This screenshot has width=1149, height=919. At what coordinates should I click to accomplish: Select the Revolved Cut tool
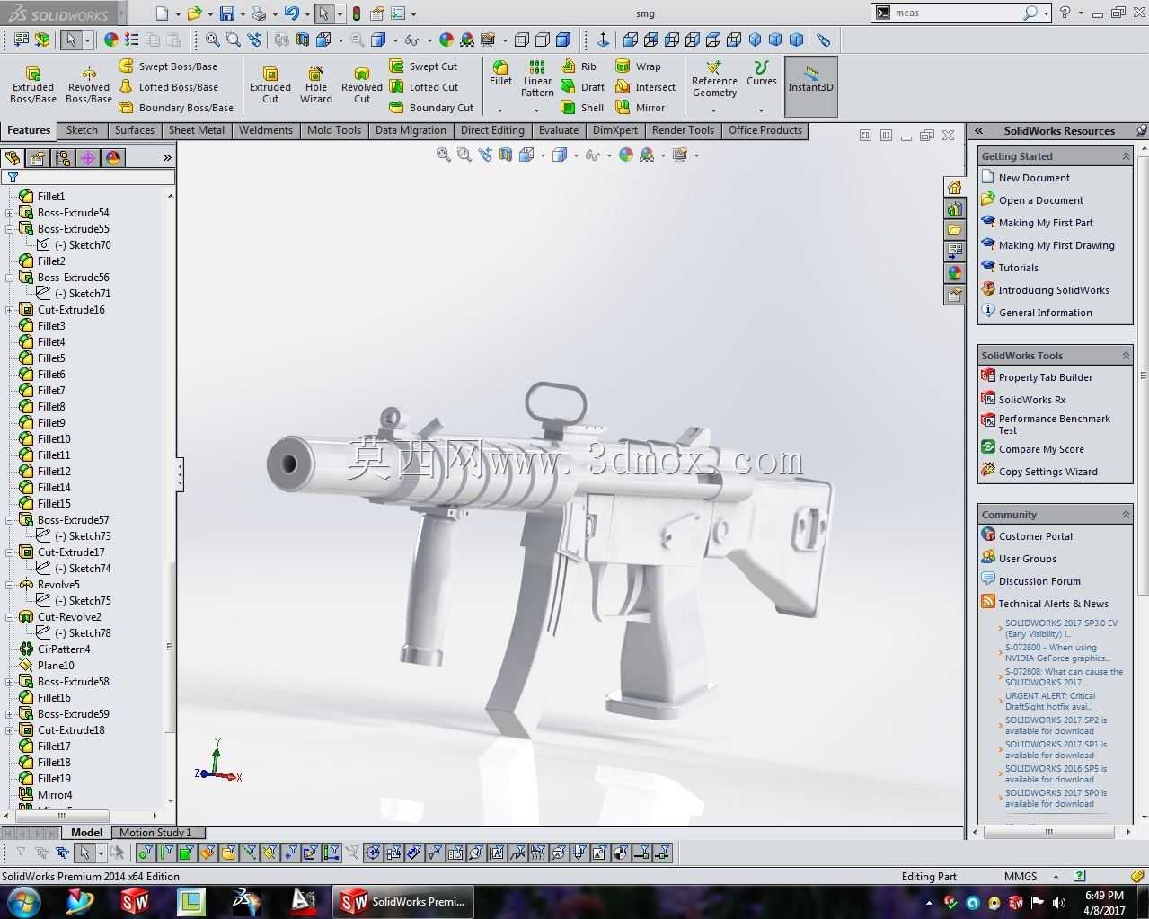point(362,84)
